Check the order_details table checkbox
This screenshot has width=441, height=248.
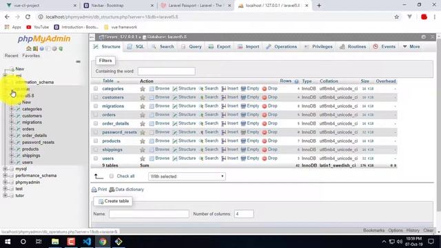coord(96,123)
